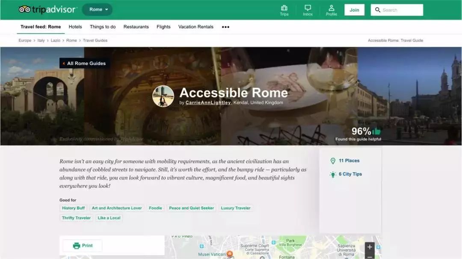Screen dimensions: 462x259
Task: Expand the three-dot more menu
Action: [x=225, y=27]
